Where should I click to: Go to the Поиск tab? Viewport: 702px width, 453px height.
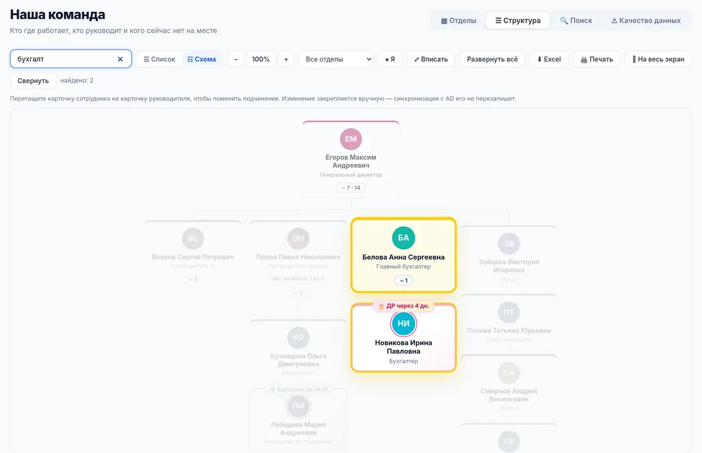pyautogui.click(x=576, y=21)
